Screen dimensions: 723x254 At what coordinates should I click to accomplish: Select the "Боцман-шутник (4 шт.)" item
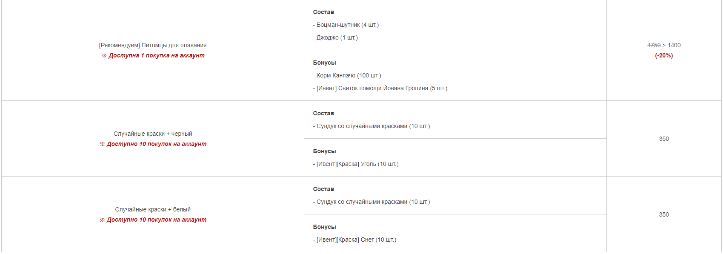click(347, 25)
